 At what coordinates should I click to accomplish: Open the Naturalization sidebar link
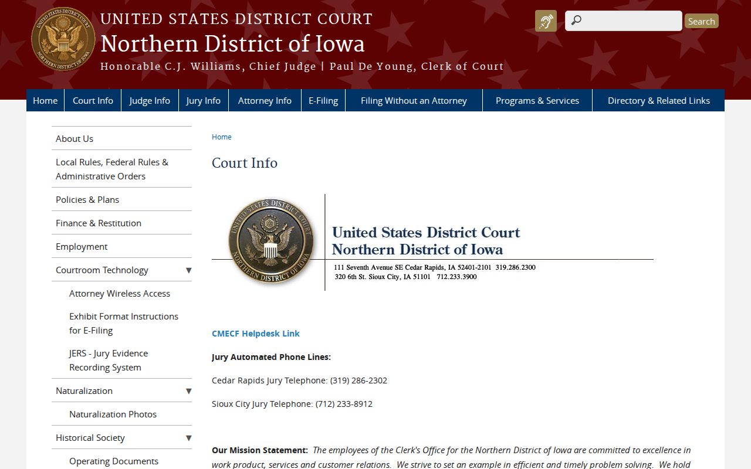point(84,390)
